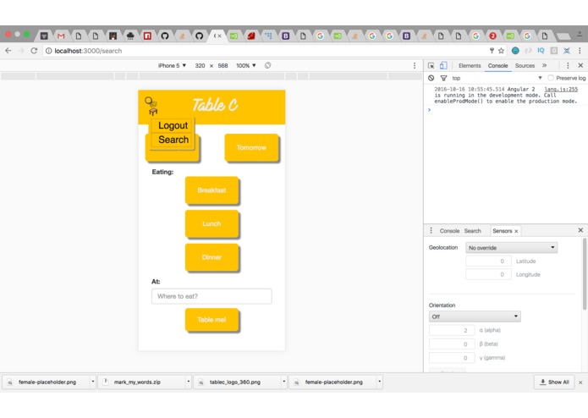This screenshot has height=418, width=588.
Task: Switch to the Elements panel
Action: 470,66
